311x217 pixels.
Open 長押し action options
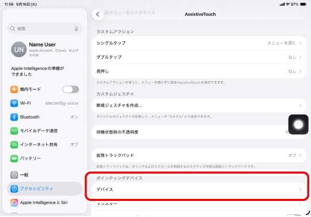197,71
